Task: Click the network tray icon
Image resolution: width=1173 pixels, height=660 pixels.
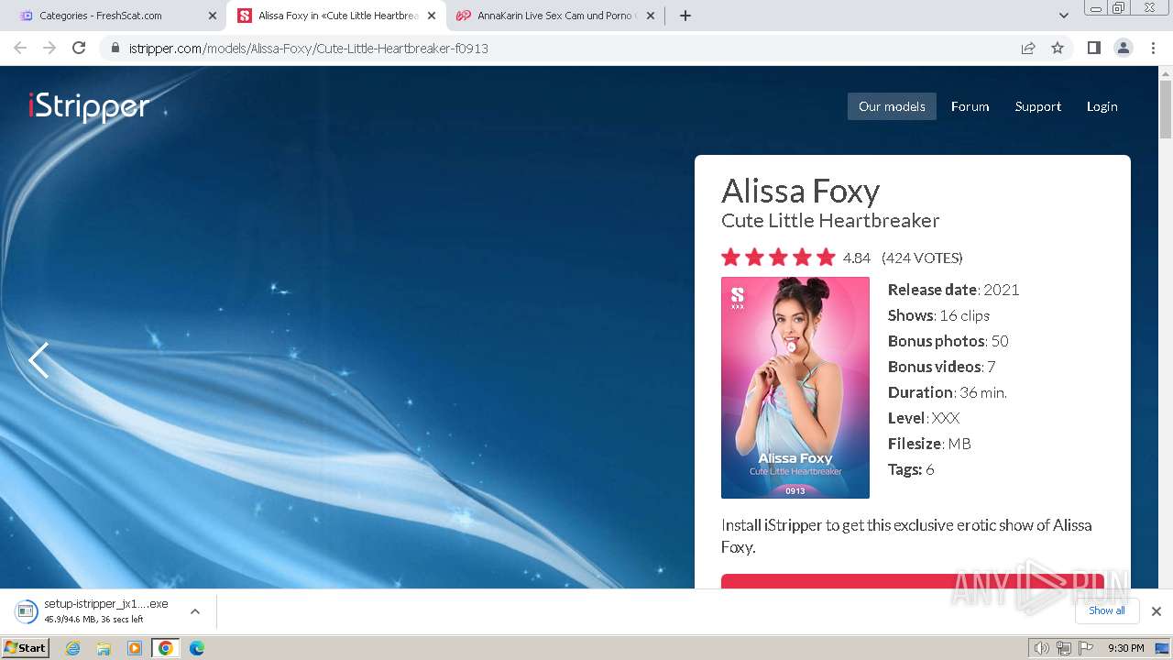Action: [1064, 648]
